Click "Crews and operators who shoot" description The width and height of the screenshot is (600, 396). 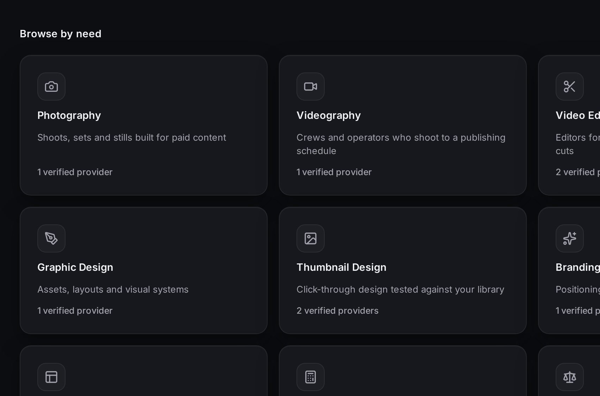(x=401, y=144)
